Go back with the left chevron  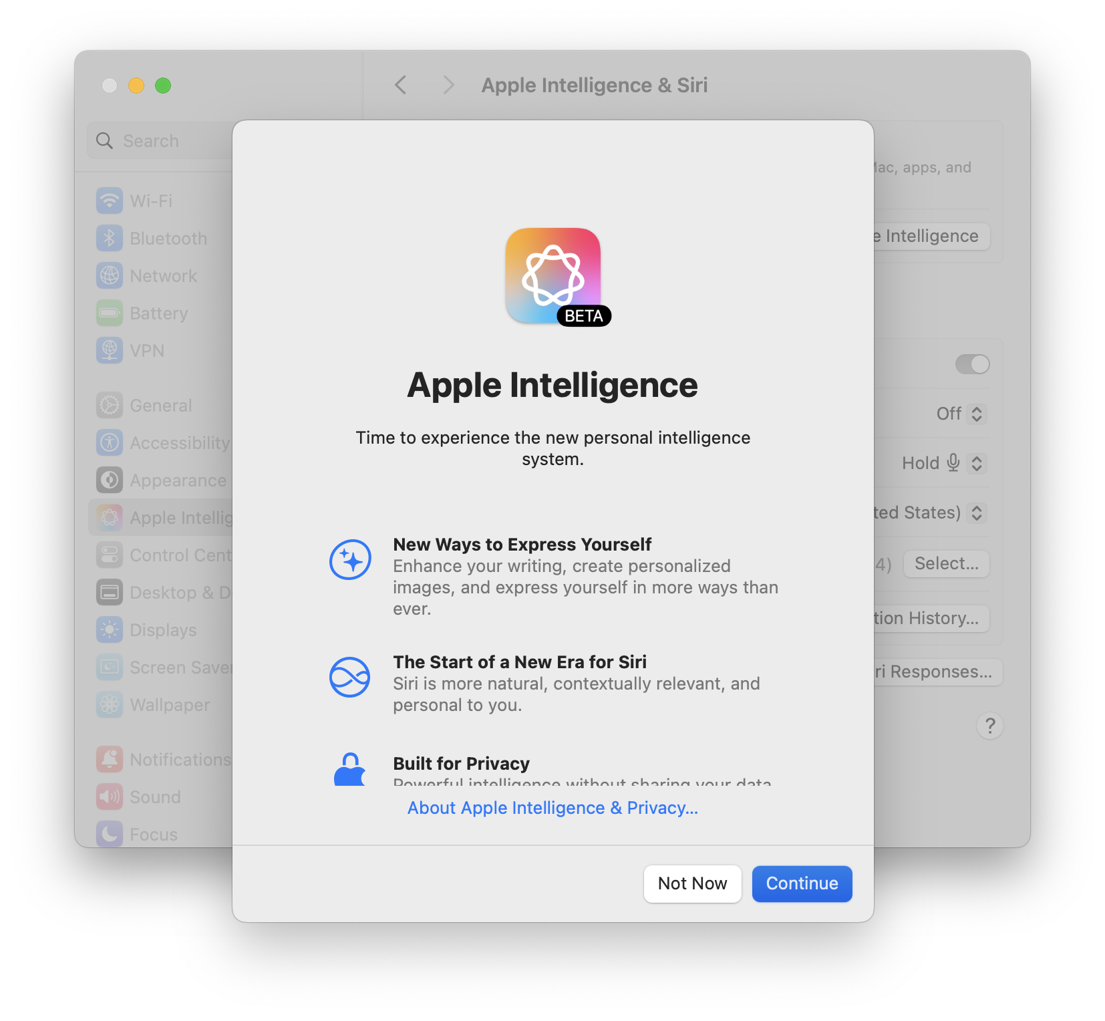pyautogui.click(x=400, y=85)
